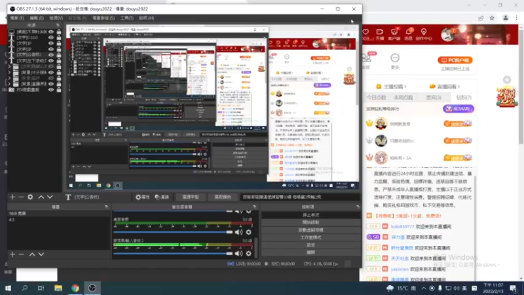Click the 開始錄製 button
This screenshot has width=524, height=295.
[310, 222]
